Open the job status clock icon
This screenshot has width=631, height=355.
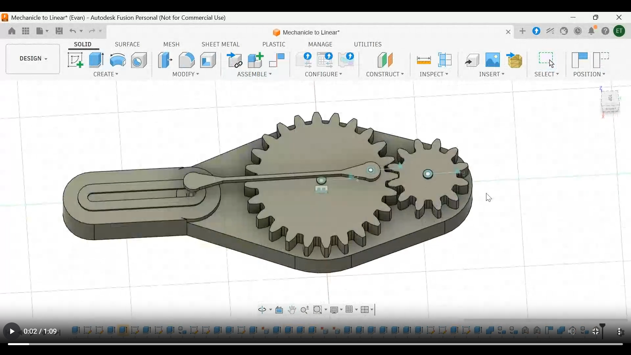coord(578,31)
